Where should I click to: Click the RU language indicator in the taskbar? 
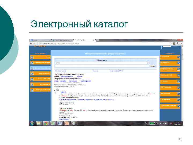click(x=146, y=123)
